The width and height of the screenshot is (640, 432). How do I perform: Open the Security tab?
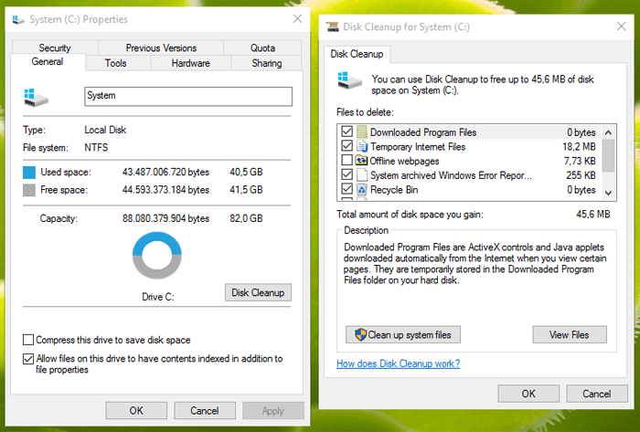tap(55, 48)
